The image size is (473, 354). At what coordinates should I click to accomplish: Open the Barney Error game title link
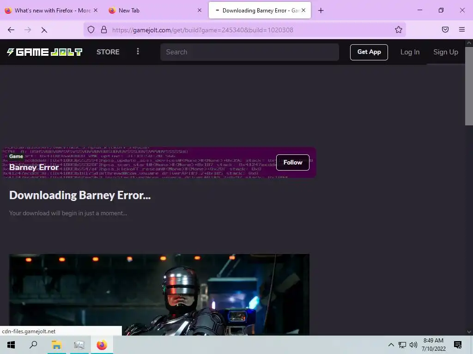pos(34,167)
